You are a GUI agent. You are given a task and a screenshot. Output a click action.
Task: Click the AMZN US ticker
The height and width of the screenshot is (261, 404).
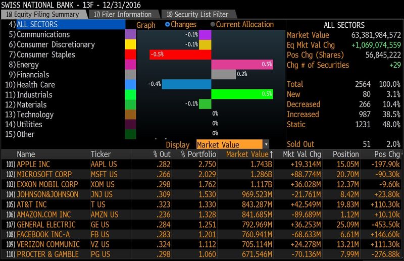[105, 215]
